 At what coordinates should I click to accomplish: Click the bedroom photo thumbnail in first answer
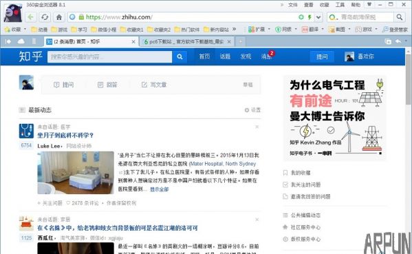pos(76,173)
